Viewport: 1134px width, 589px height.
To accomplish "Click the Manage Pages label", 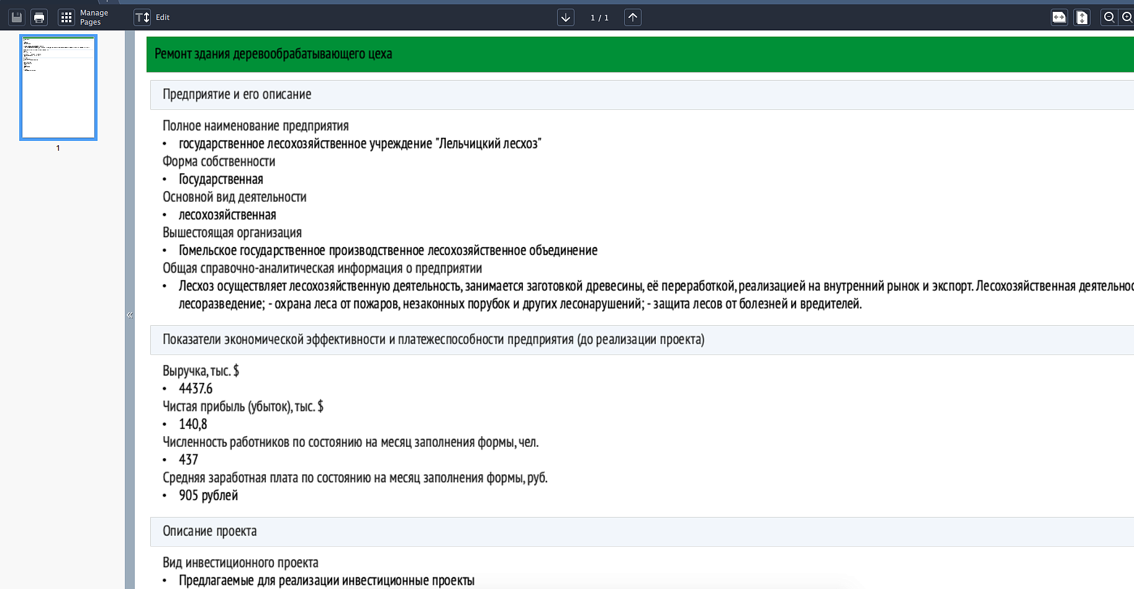I will tap(94, 17).
